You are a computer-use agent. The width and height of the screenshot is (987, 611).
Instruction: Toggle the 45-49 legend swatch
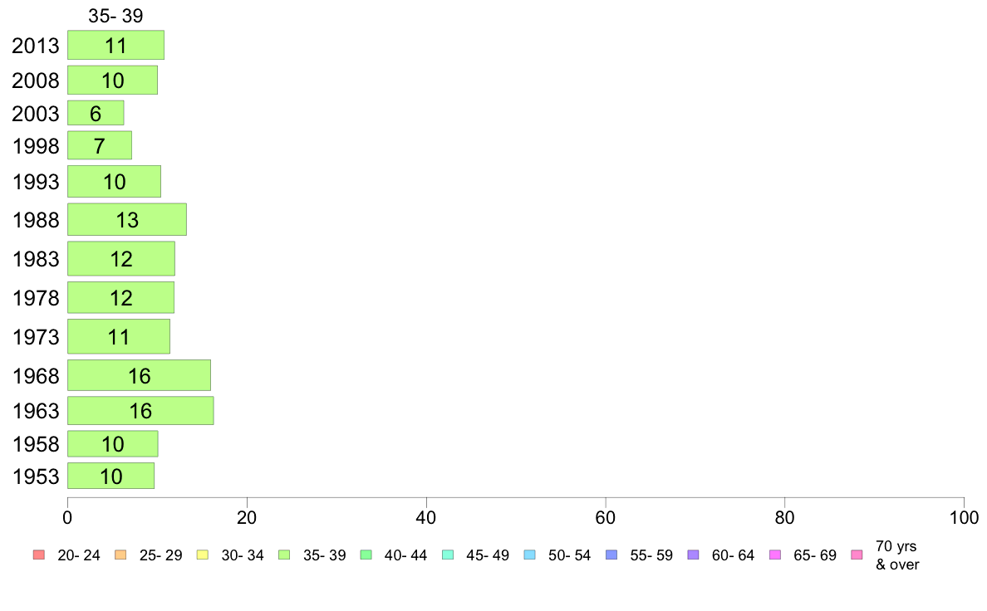coord(448,555)
